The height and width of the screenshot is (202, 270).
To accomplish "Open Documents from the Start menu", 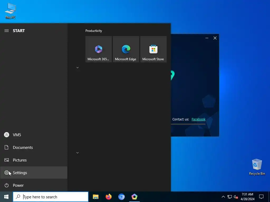I will (33, 147).
